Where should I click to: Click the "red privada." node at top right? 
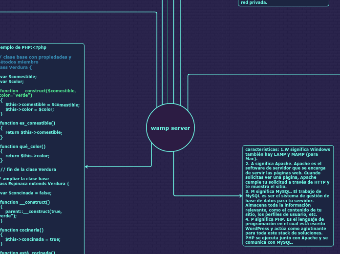254,2
